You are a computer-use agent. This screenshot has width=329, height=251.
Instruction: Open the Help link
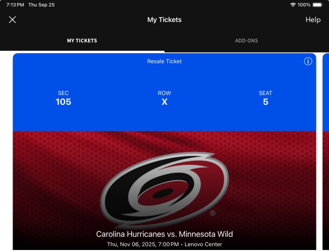[x=313, y=20]
